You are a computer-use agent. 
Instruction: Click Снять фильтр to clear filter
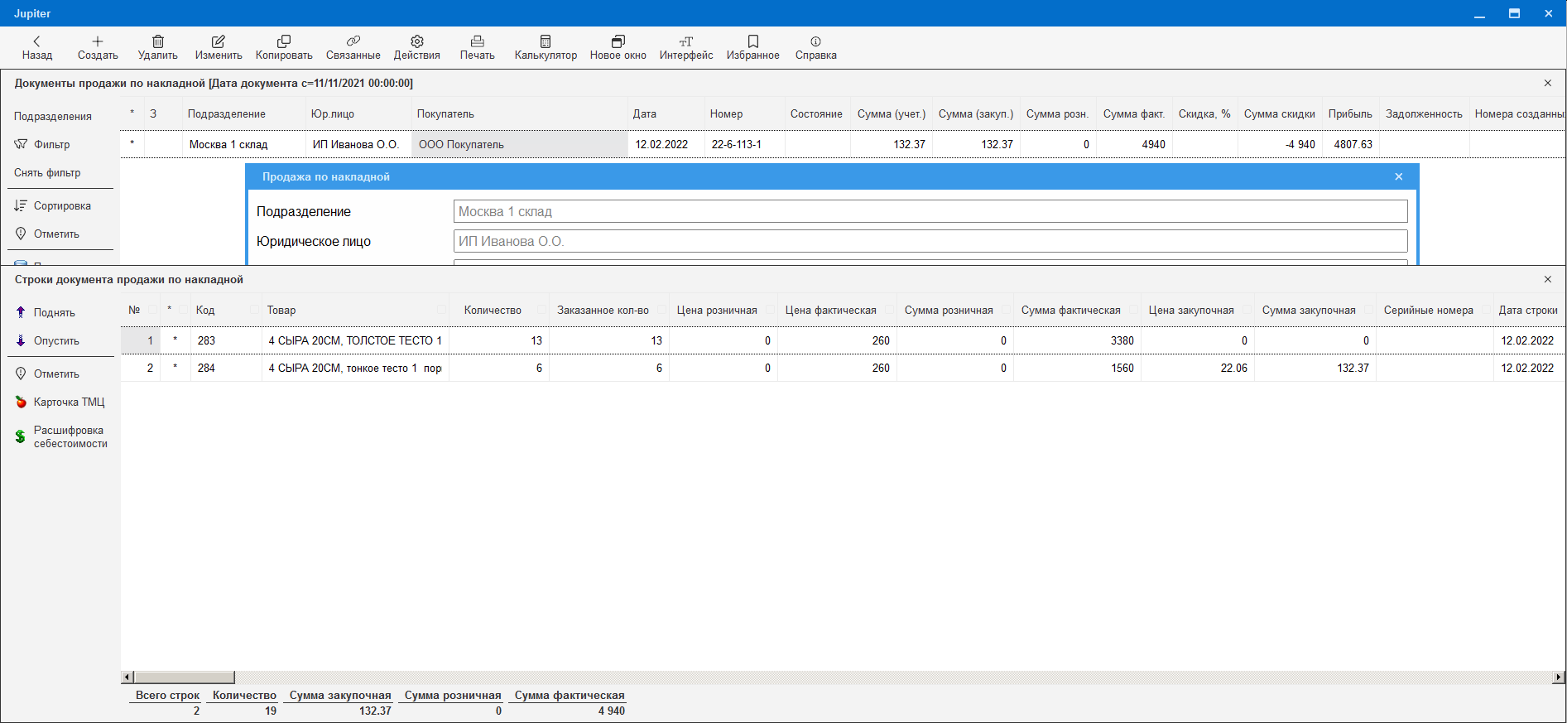(x=47, y=172)
